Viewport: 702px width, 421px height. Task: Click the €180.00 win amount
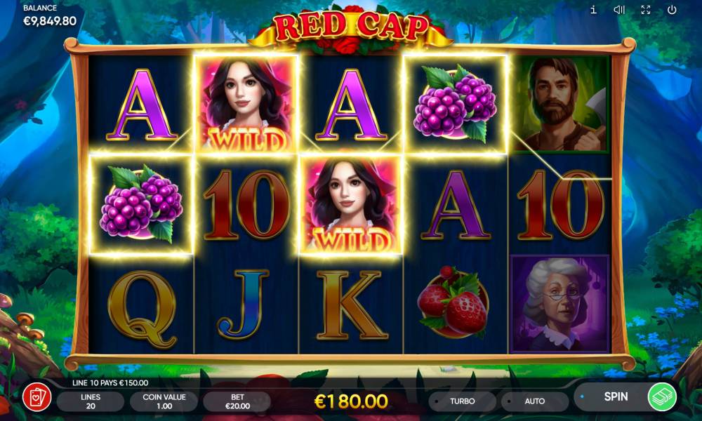(351, 401)
